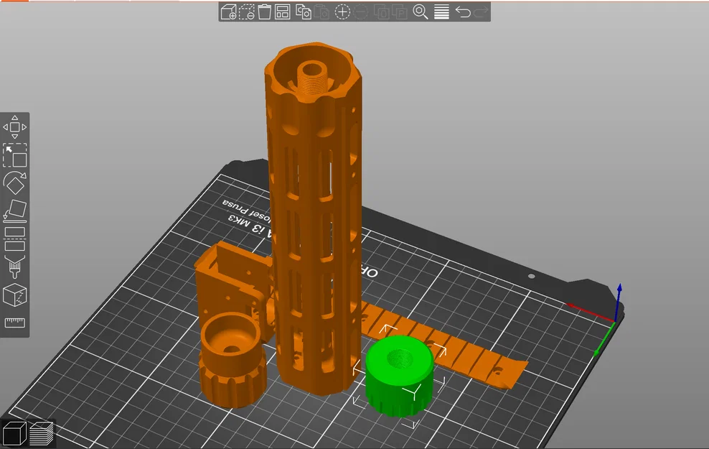The image size is (709, 449).
Task: Select the Paint-on supports brush tool
Action: (14, 267)
